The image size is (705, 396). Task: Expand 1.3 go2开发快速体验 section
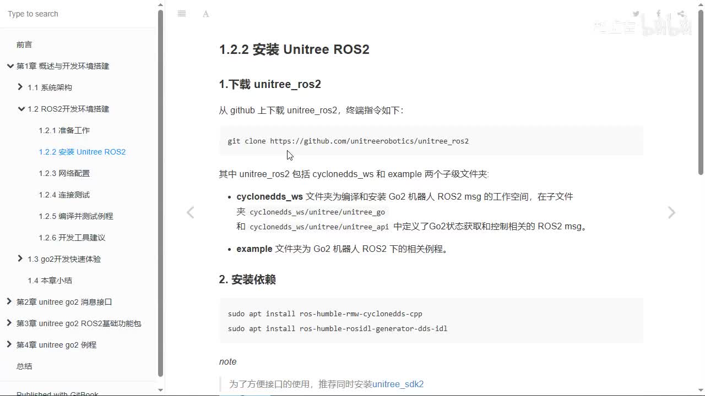pyautogui.click(x=20, y=258)
